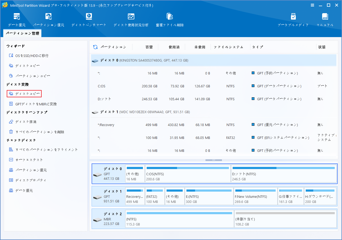Open the データ復元 toolbar tool
The height and width of the screenshot is (240, 342).
click(x=17, y=20)
